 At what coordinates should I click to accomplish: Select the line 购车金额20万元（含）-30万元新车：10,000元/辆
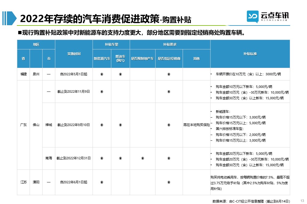point(252,159)
